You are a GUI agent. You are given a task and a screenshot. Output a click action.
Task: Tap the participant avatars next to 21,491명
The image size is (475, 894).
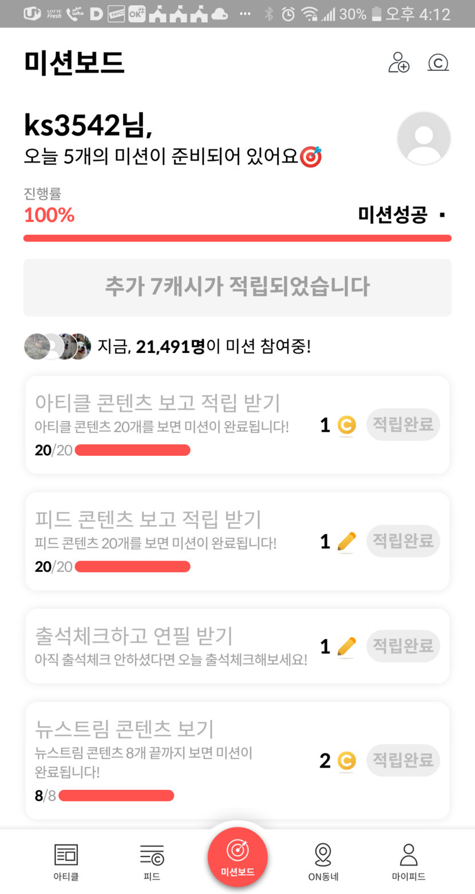(57, 346)
